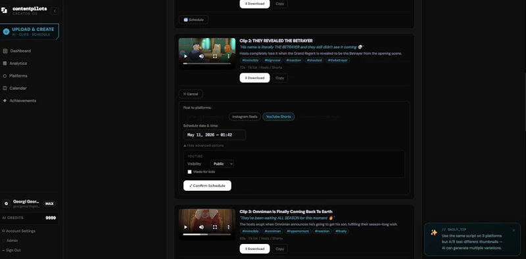Image resolution: width=526 pixels, height=259 pixels.
Task: Download Clip 2
Action: 254,78
